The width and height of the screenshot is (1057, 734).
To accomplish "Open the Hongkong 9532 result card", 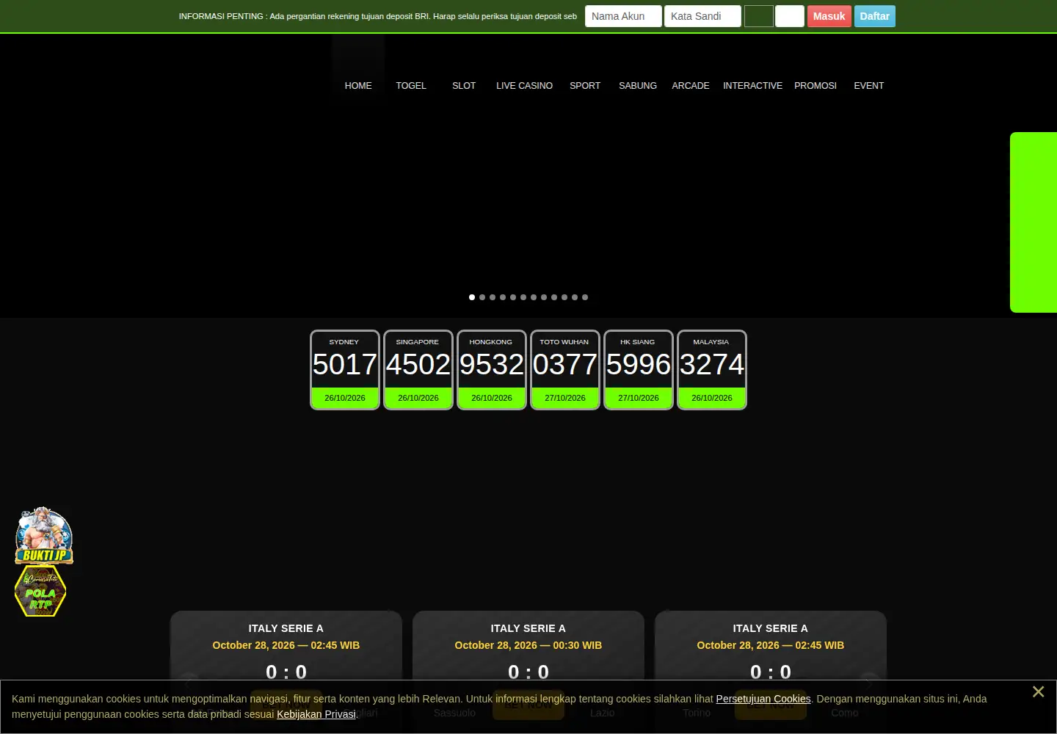I will coord(492,370).
